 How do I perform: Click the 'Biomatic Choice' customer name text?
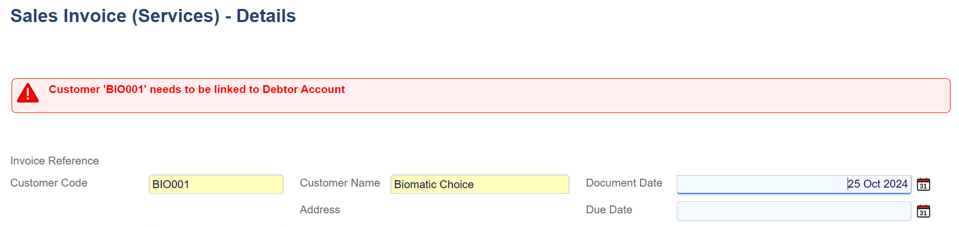point(434,184)
